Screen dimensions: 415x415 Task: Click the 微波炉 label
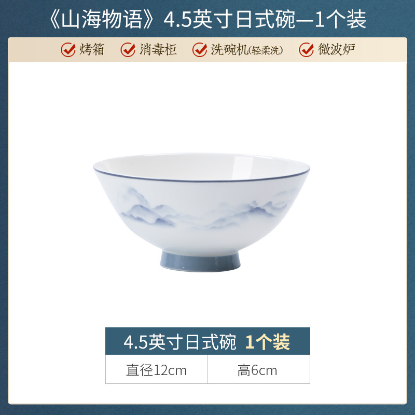click(x=336, y=49)
